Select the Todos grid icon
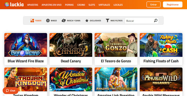 tap(32, 20)
